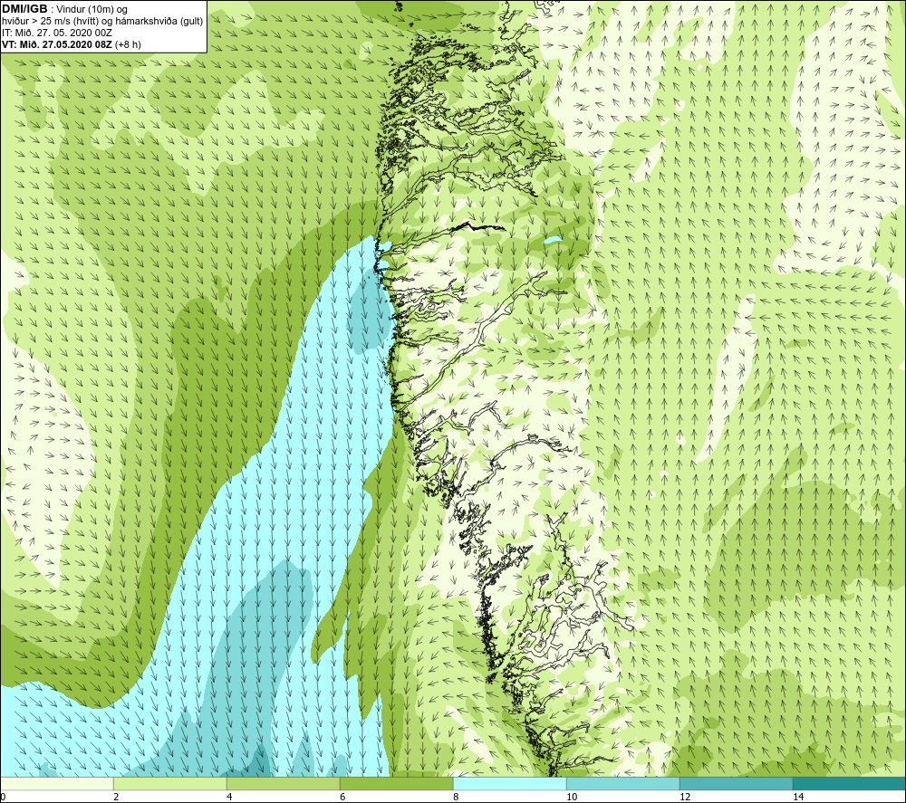The image size is (906, 803).
Task: Click the '2' label on the wind scale
Action: 116,798
